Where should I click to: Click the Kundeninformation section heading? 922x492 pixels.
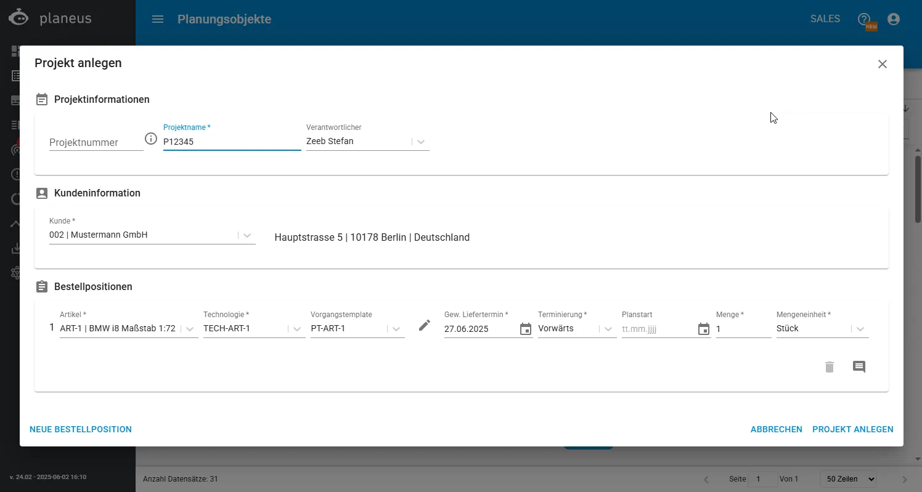97,193
